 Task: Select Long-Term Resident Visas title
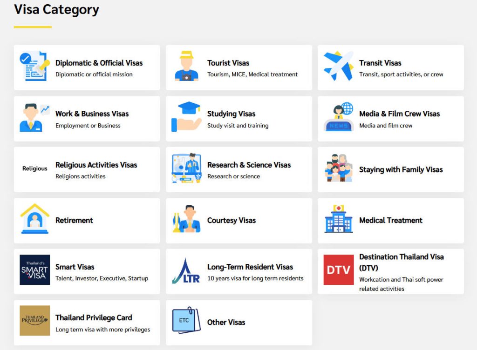coord(250,267)
